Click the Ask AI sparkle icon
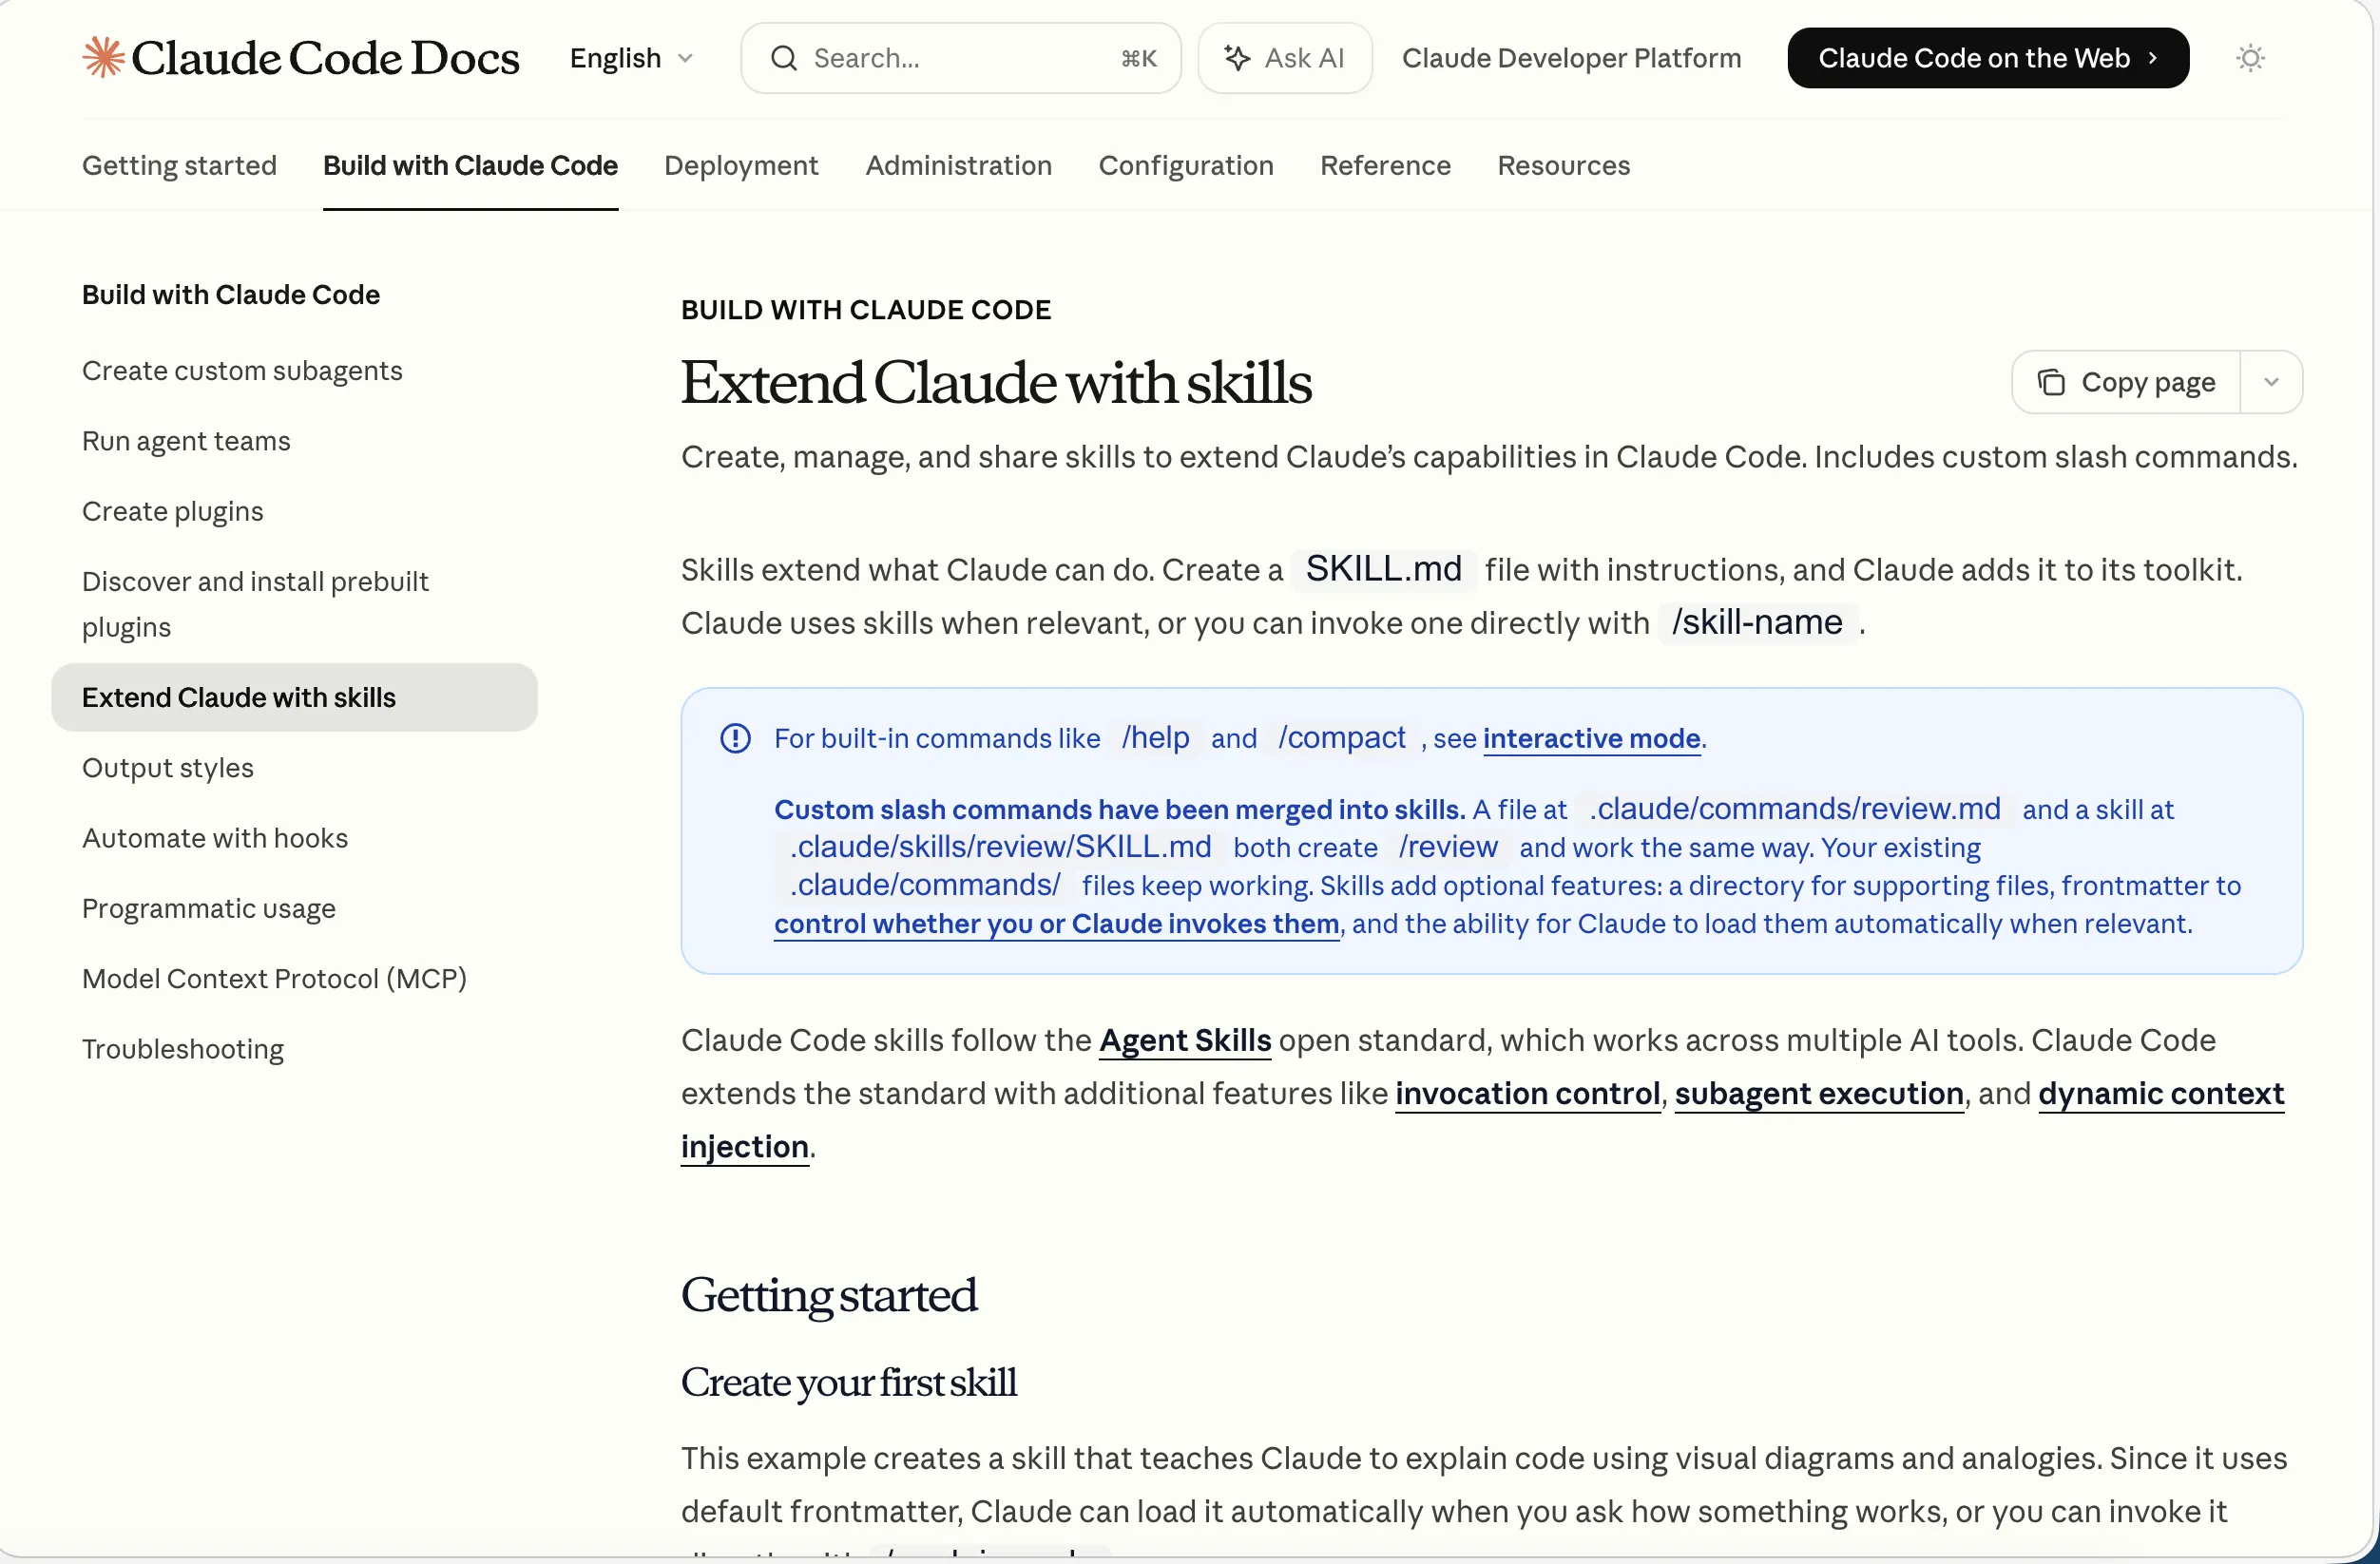2380x1564 pixels. (x=1237, y=58)
